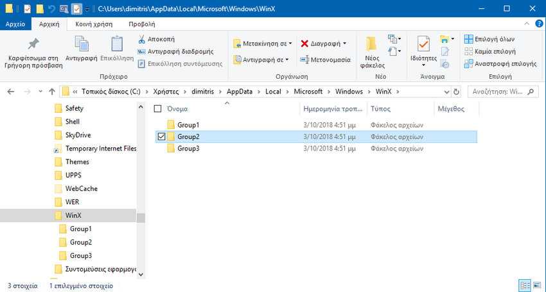Clear selection with Καμία επιλογή
Screen dimensions: 546x292
tap(490, 51)
